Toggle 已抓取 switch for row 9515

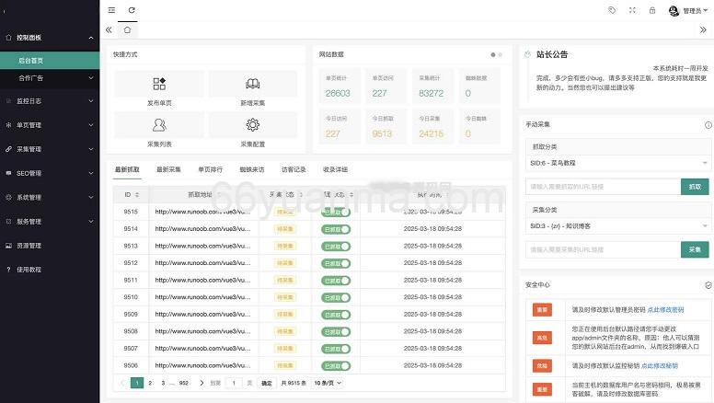336,212
